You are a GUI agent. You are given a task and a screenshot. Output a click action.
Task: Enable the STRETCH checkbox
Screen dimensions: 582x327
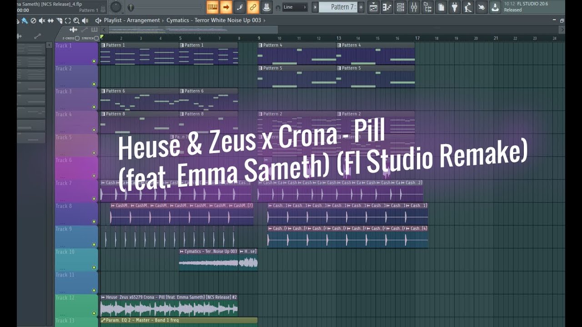click(x=97, y=38)
